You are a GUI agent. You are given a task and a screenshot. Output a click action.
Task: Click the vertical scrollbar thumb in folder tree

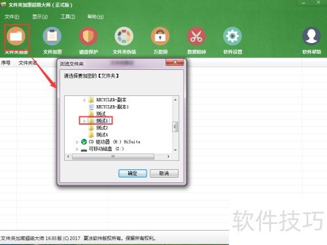point(175,127)
